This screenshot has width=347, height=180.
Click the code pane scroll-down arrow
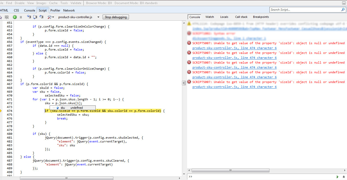pyautogui.click(x=184, y=174)
